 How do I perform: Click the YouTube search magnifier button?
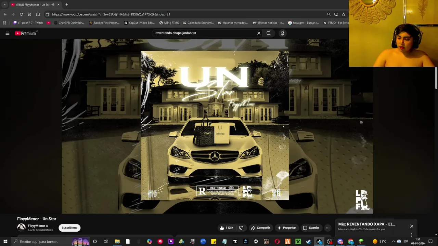(269, 33)
